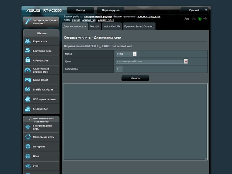This screenshot has width=232, height=174.
Task: Click the Сетевые утилиты - Диагностика сети heading
Action: coord(92,38)
